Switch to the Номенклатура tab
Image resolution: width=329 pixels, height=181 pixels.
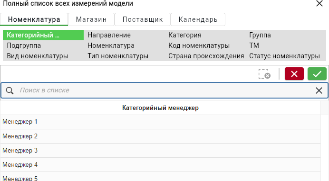pyautogui.click(x=34, y=19)
